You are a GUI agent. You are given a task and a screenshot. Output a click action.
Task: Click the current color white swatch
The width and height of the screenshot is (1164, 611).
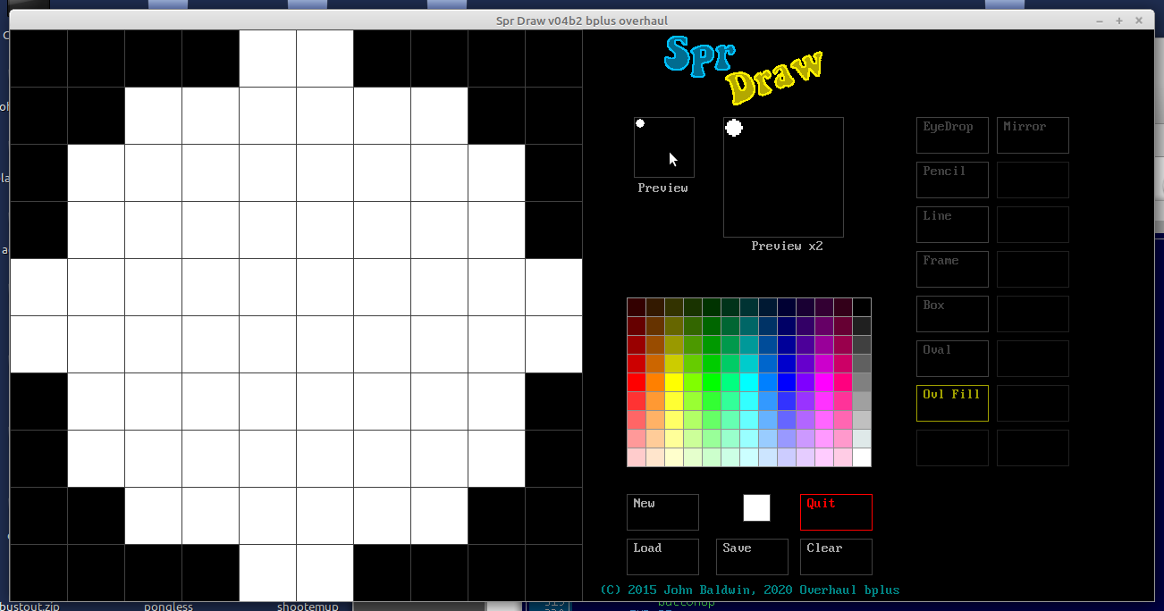pos(756,507)
